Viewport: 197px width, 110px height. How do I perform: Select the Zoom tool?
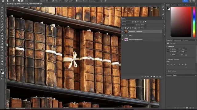pyautogui.click(x=2, y=64)
